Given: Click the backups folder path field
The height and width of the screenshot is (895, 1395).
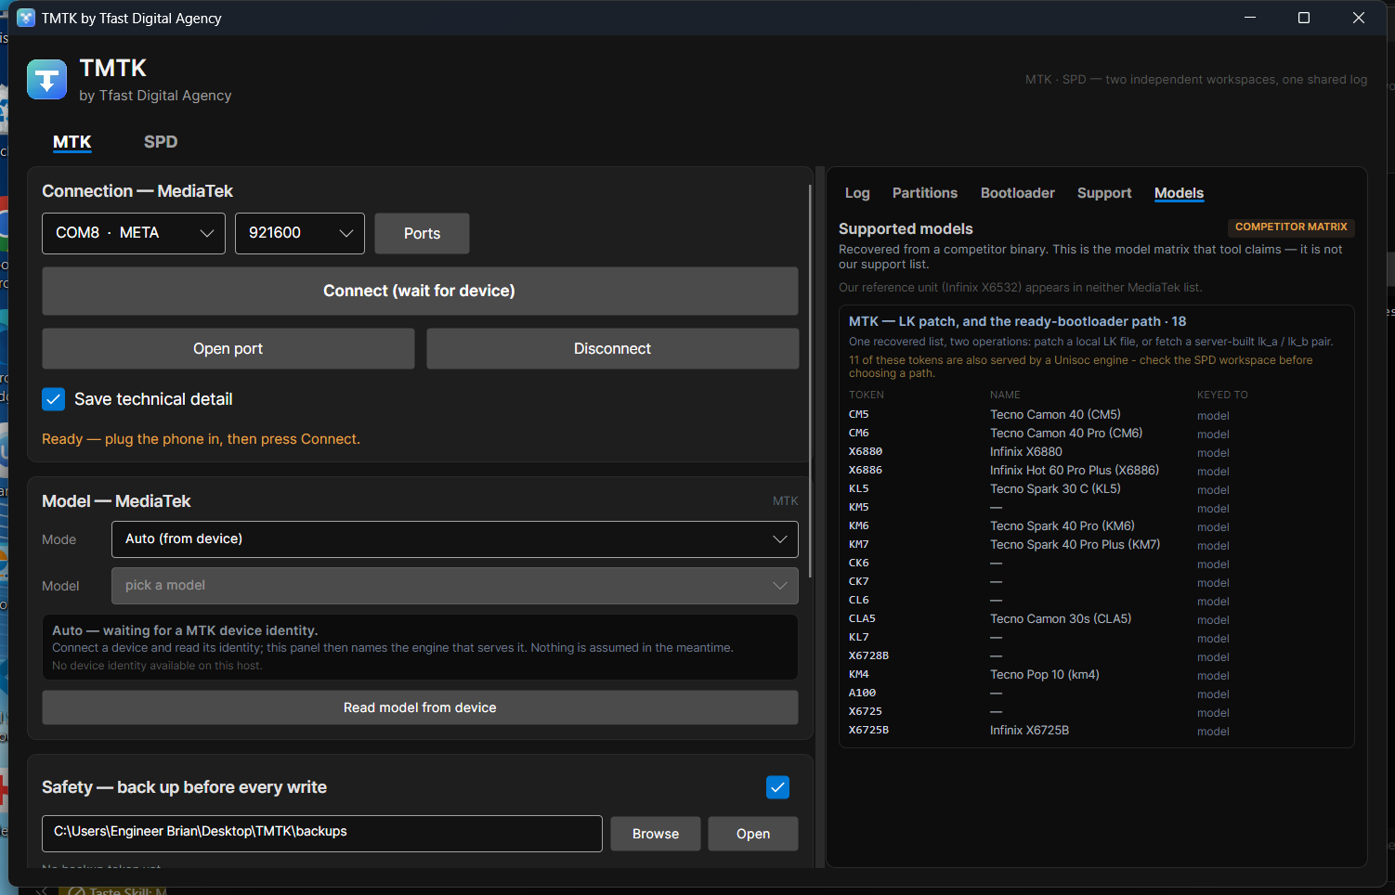Looking at the screenshot, I should tap(322, 833).
